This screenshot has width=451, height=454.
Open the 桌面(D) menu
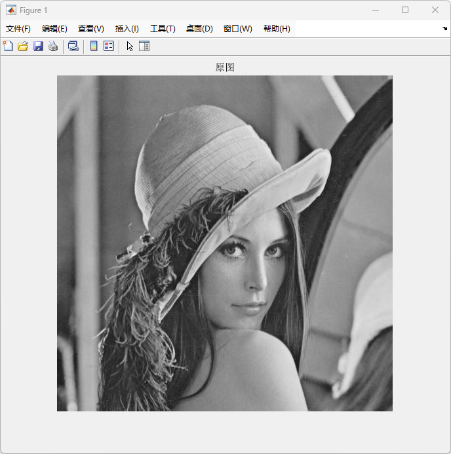tap(199, 29)
